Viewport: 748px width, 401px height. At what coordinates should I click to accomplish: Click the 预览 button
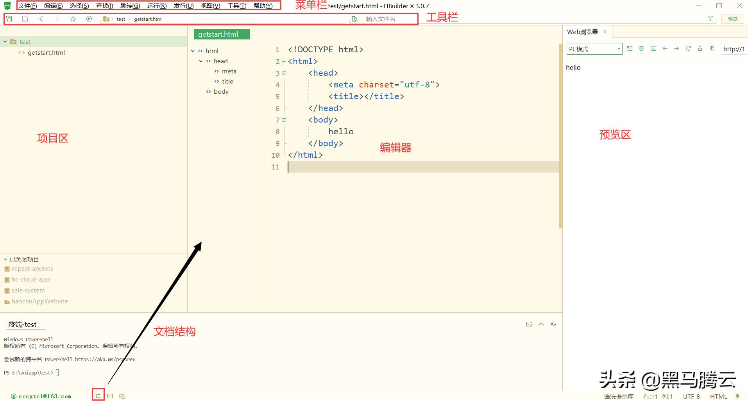pos(732,19)
